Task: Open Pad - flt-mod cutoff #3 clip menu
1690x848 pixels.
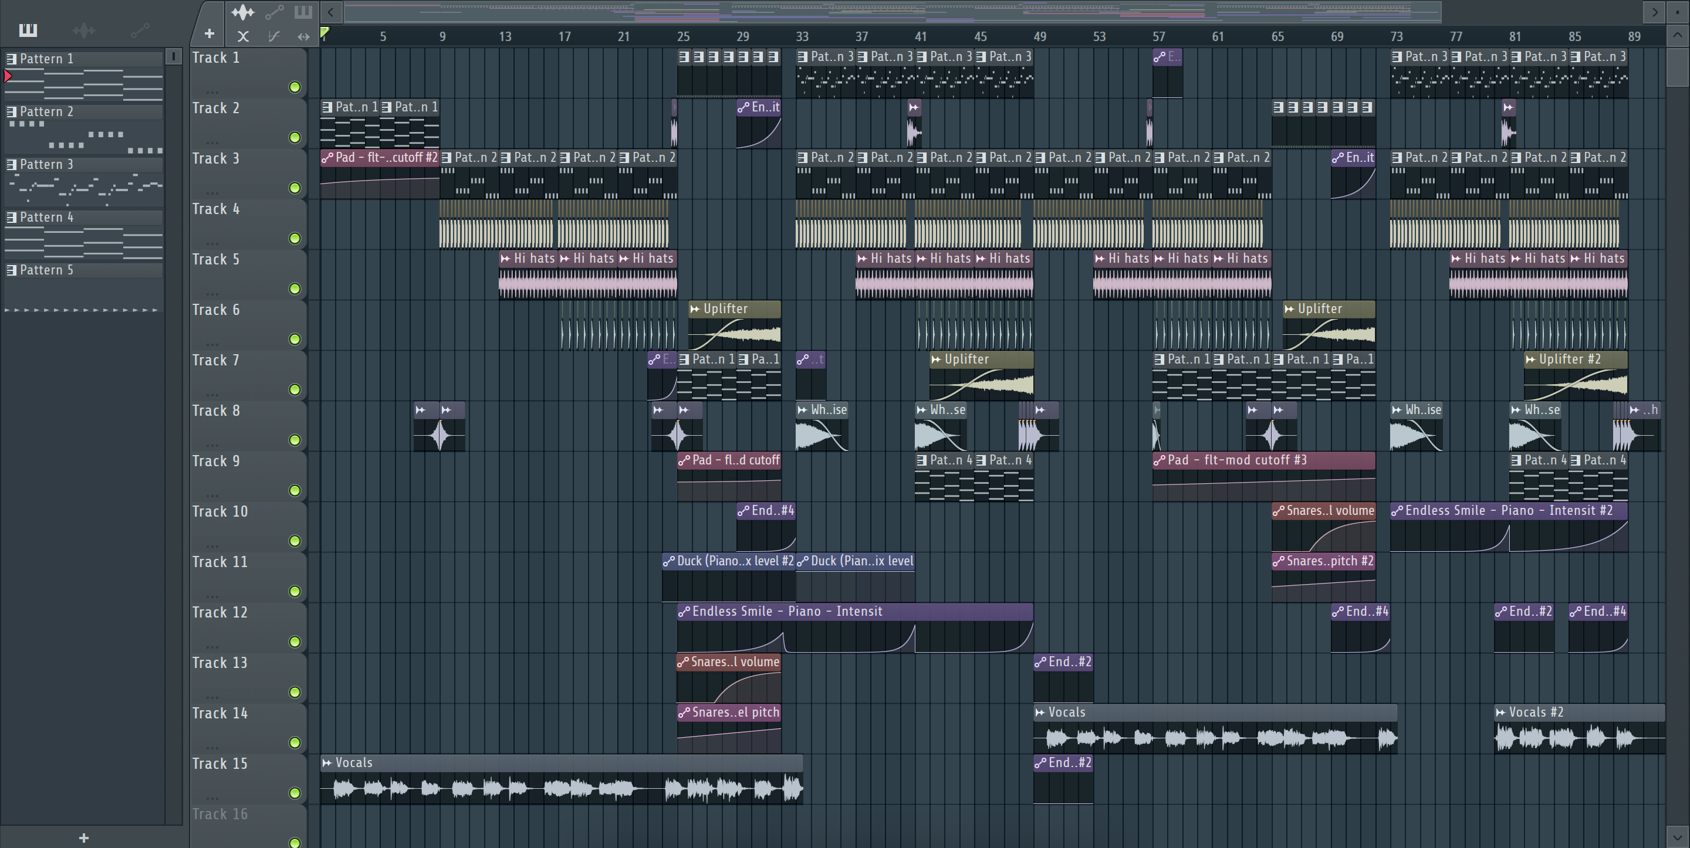Action: [1160, 460]
